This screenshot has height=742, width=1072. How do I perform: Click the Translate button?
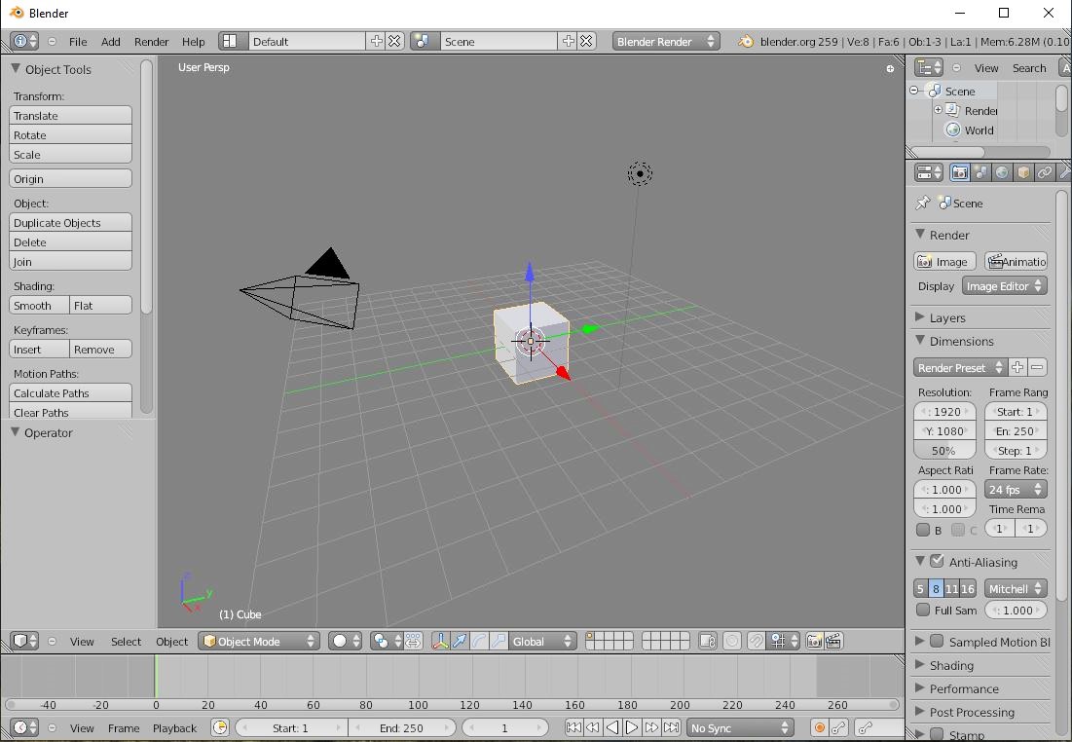pos(70,116)
